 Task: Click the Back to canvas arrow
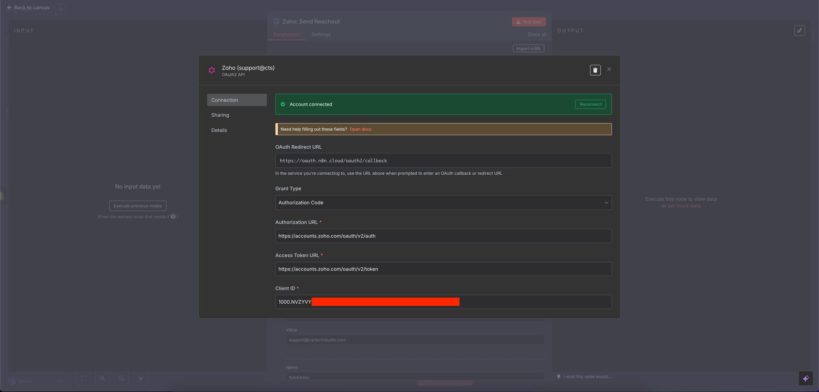pyautogui.click(x=9, y=8)
